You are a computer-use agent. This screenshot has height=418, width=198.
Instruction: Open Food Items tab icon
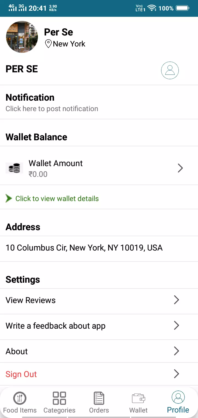tap(20, 398)
